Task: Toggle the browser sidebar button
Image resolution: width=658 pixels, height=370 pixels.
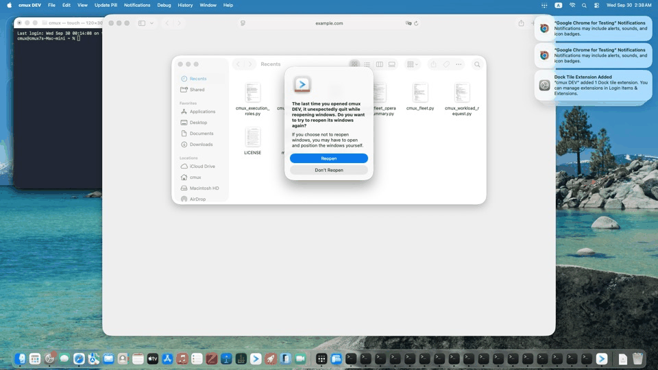Action: click(142, 23)
